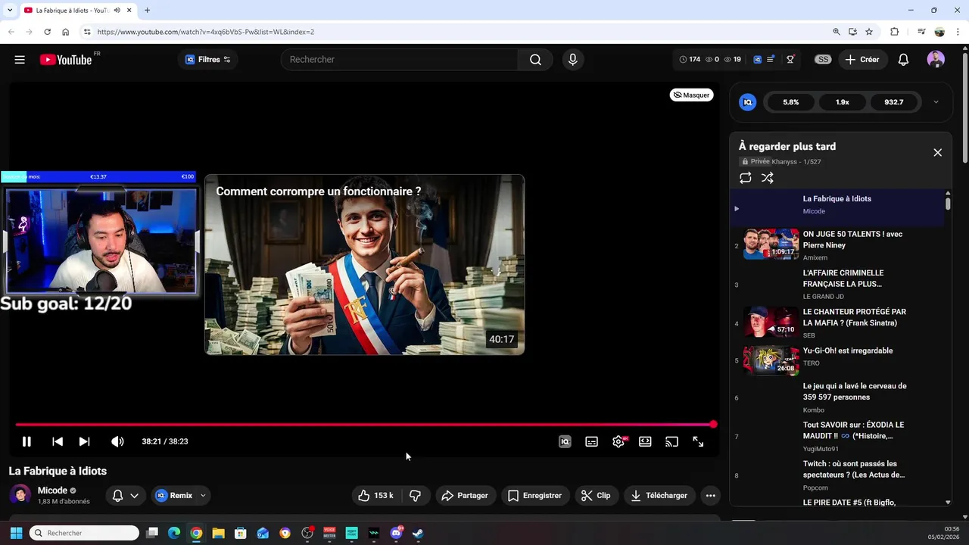
Task: Switch to theater mode
Action: (645, 441)
